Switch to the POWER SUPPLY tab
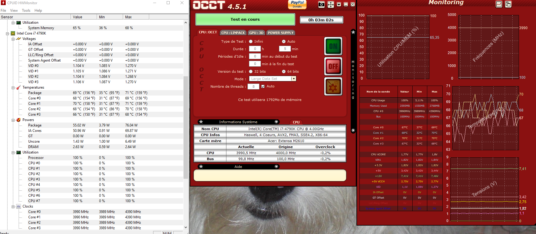The width and height of the screenshot is (536, 234). (x=280, y=32)
